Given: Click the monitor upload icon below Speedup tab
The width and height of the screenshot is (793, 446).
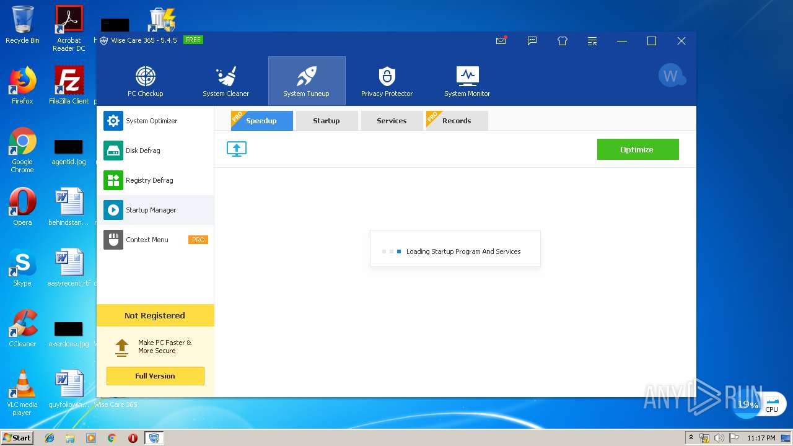Looking at the screenshot, I should click(x=237, y=149).
